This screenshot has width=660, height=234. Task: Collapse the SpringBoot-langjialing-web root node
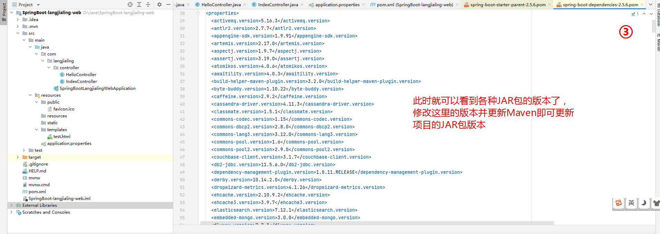11,13
